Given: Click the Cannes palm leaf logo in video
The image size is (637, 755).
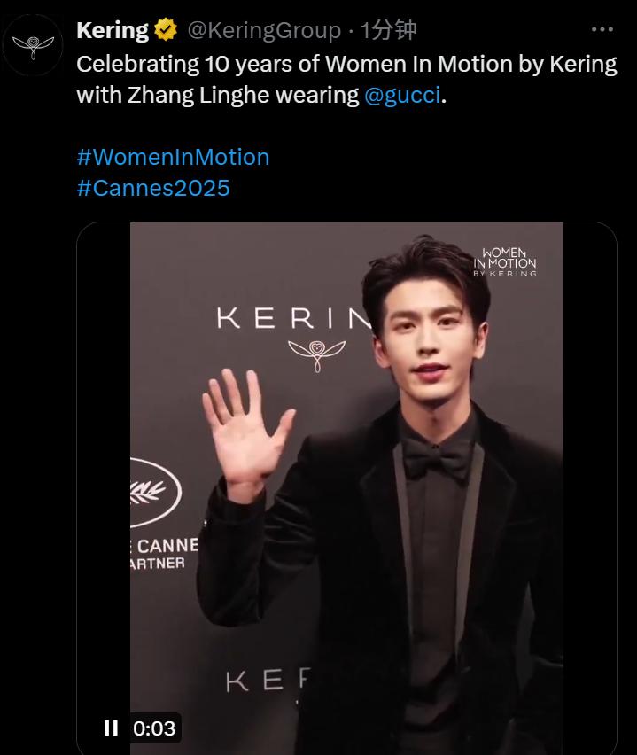Looking at the screenshot, I should (x=155, y=493).
